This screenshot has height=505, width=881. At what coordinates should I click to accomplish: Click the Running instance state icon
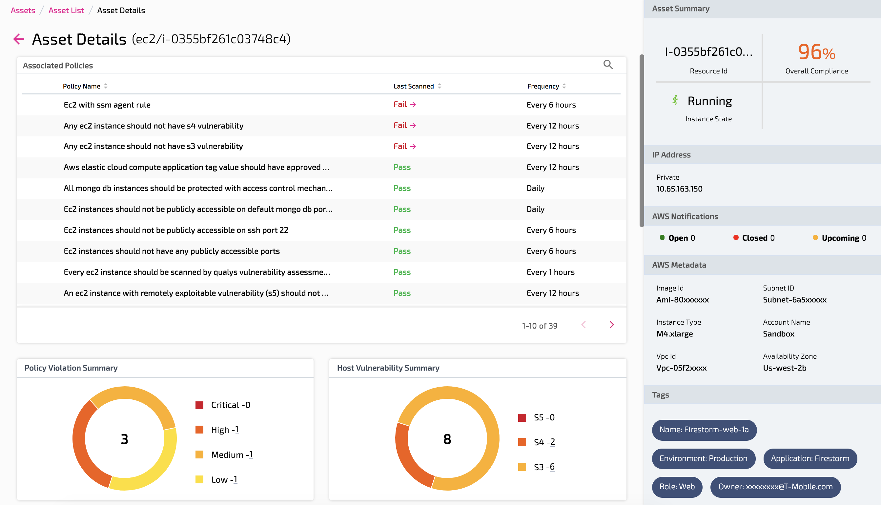pos(673,101)
